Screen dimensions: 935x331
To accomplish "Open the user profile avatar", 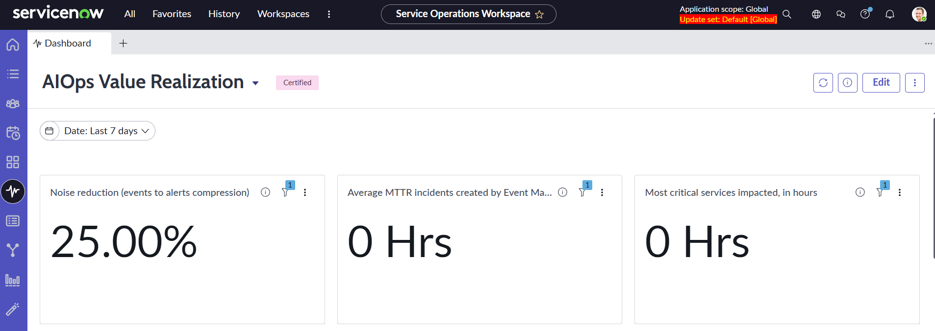I will tap(919, 14).
